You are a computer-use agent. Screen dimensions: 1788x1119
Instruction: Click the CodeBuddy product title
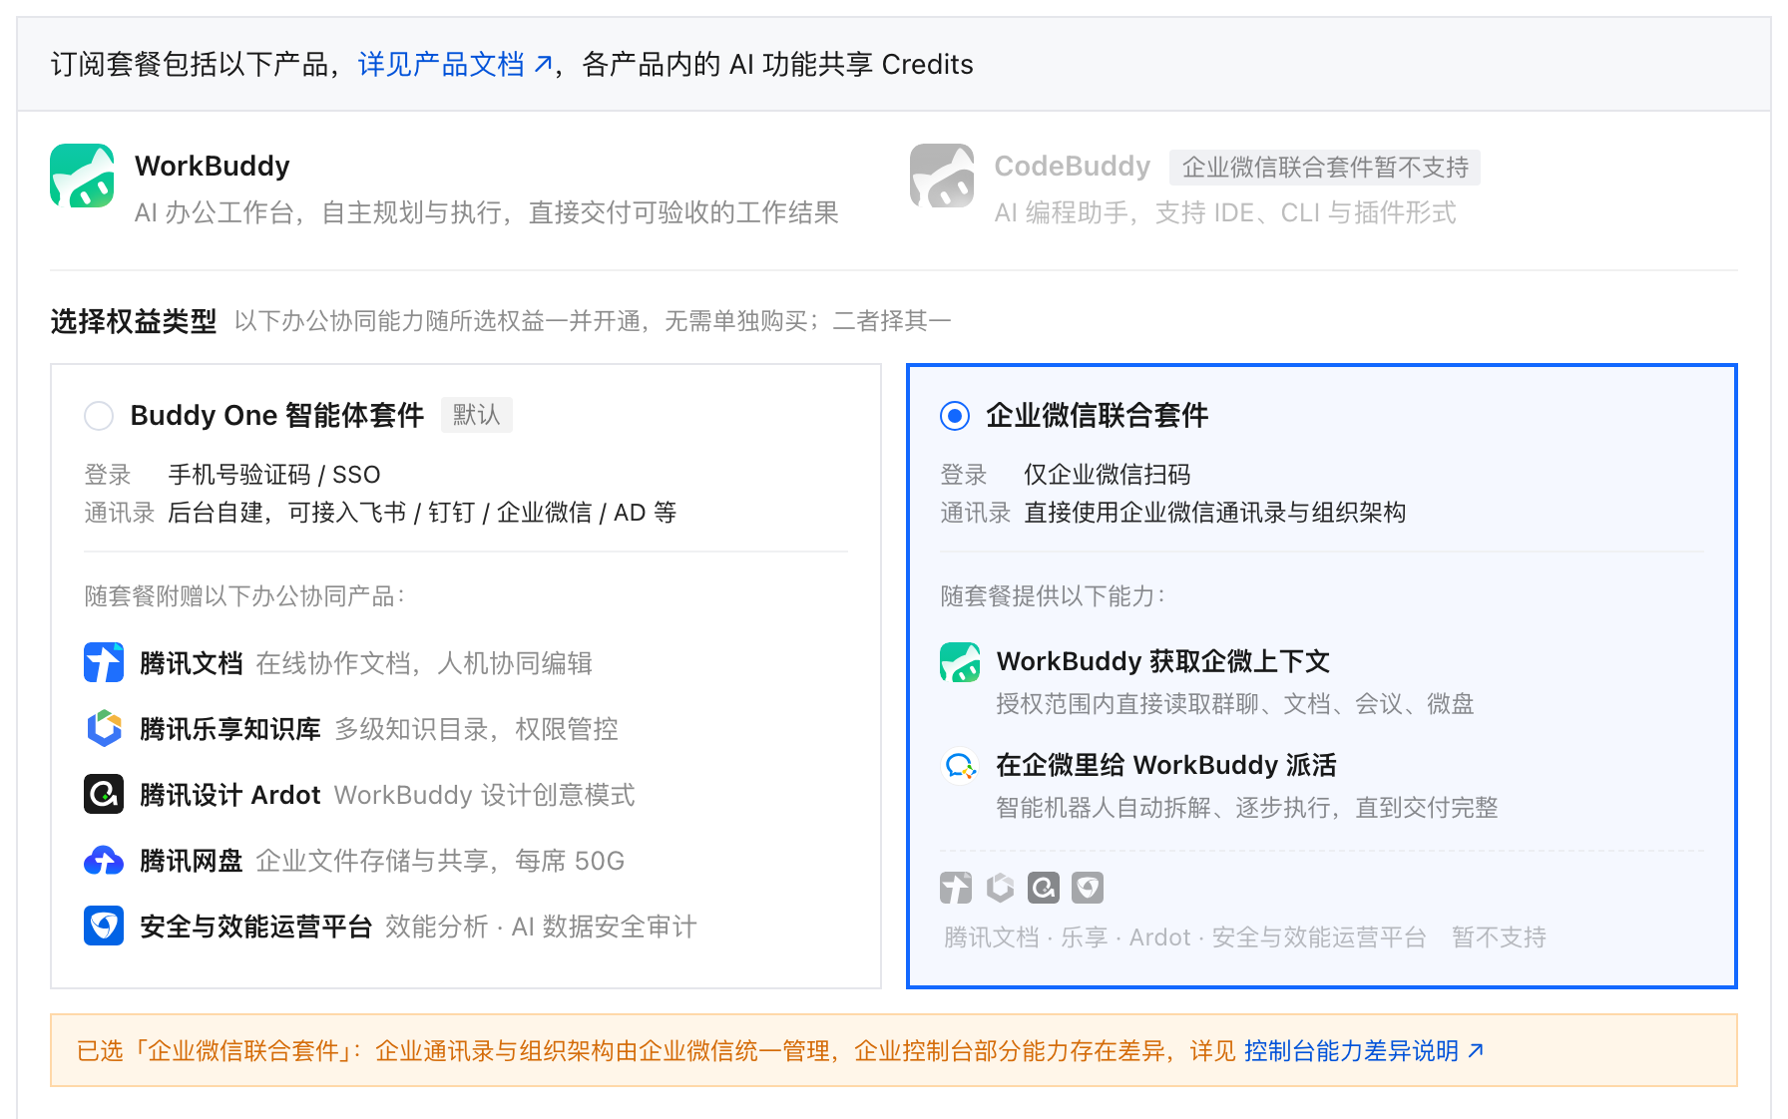click(x=1073, y=166)
